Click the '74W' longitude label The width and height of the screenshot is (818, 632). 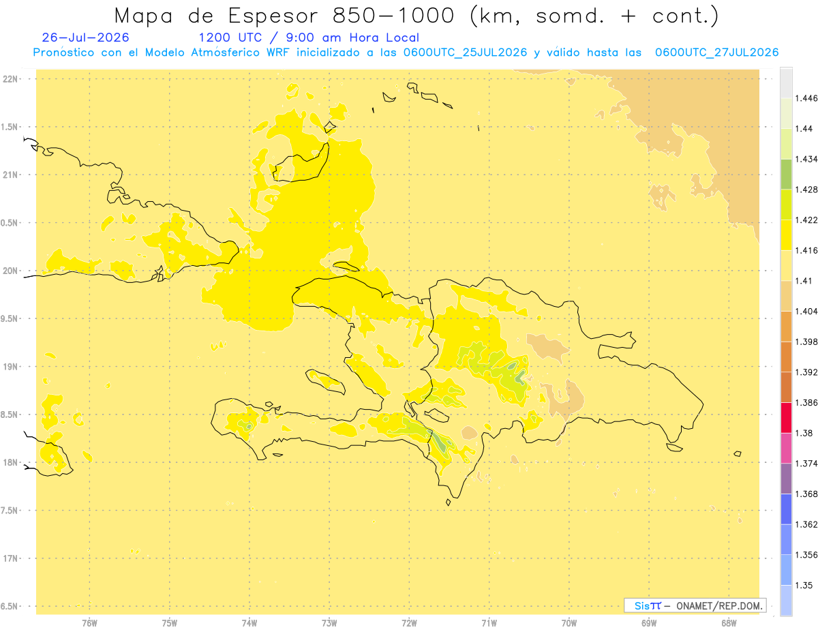pos(249,623)
